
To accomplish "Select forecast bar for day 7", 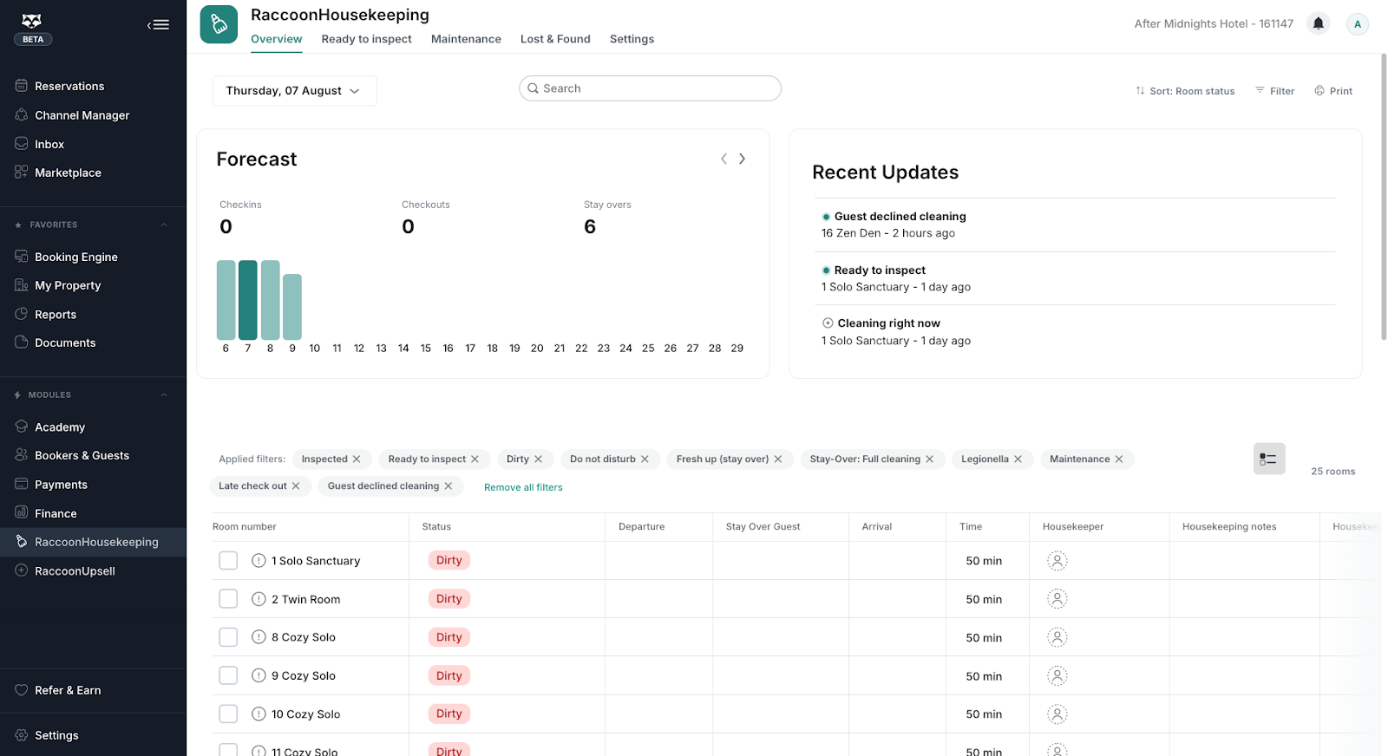I will point(248,300).
